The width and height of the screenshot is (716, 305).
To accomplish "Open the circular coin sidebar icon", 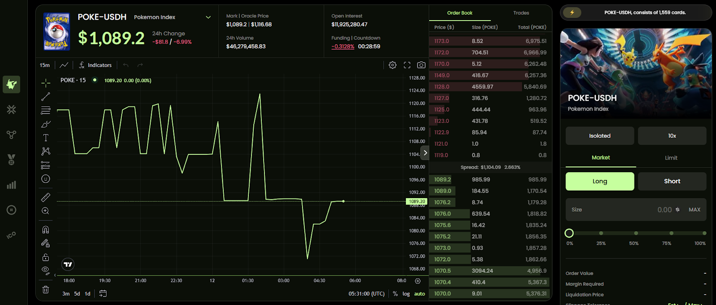I will 12,210.
